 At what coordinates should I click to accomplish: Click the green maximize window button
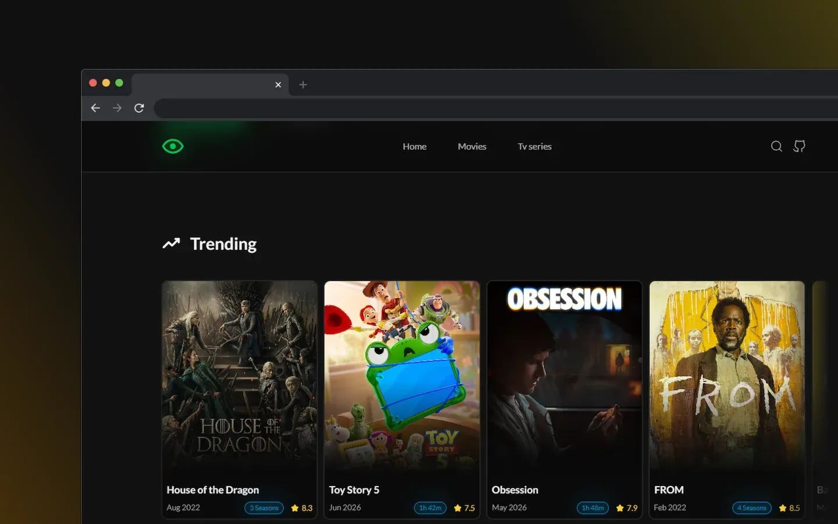(x=119, y=83)
